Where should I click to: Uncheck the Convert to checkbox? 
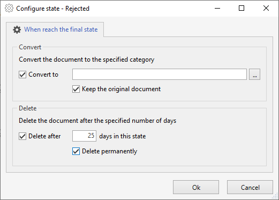[x=22, y=75]
